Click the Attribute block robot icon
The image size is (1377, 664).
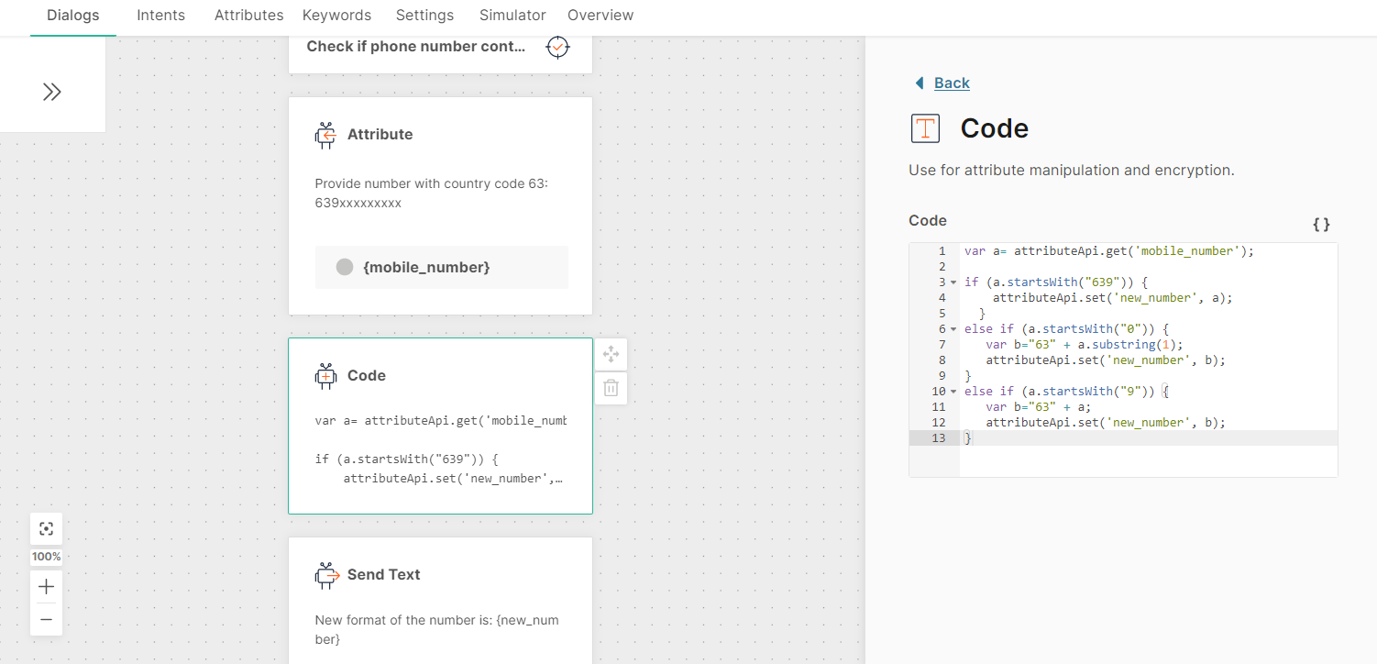pyautogui.click(x=325, y=135)
